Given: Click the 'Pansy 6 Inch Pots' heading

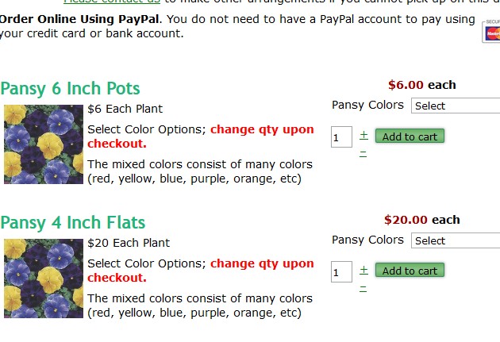Looking at the screenshot, I should point(70,88).
